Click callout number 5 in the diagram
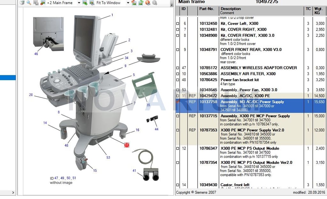 134,75
